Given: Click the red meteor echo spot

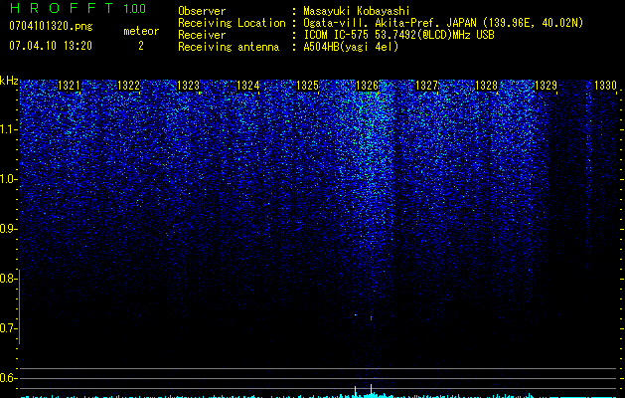Looking at the screenshot, I should coord(371,317).
